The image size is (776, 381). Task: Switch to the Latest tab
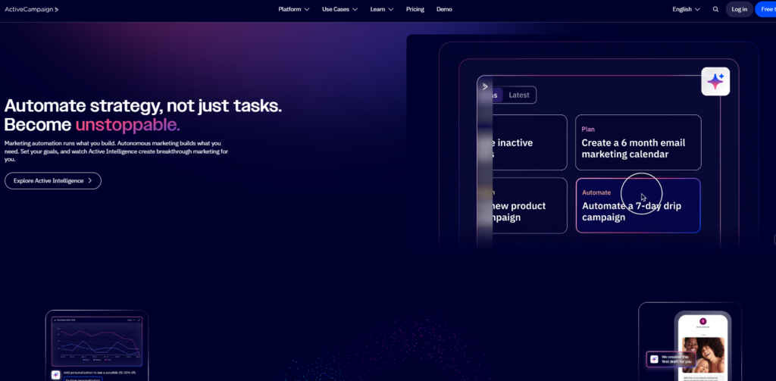click(519, 95)
